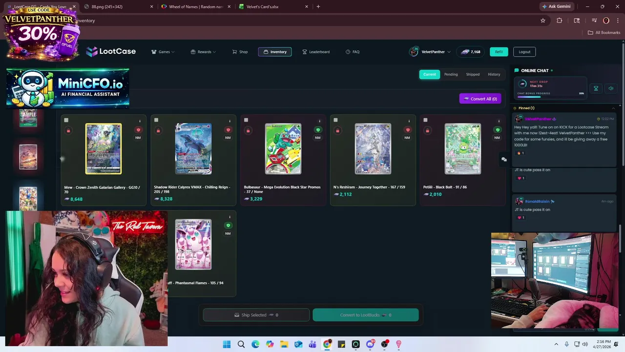625x352 pixels.
Task: Open Ask Gemini in the browser
Action: point(556,6)
